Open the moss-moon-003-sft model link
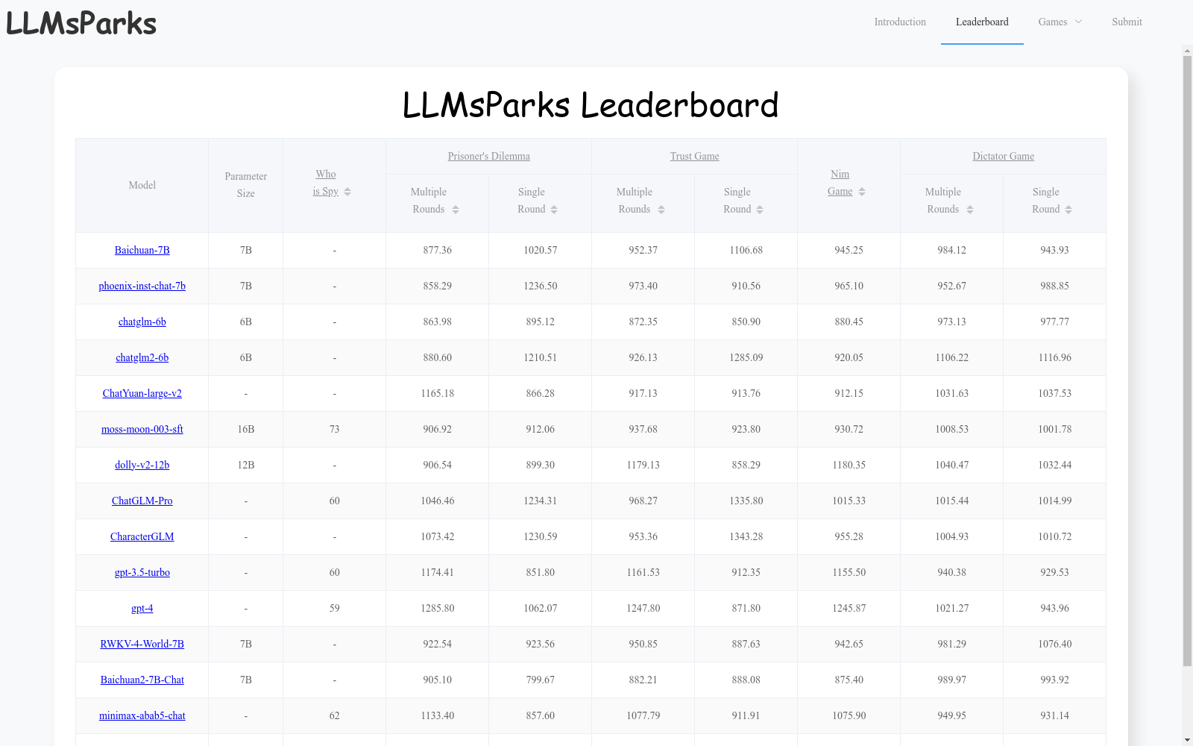Viewport: 1193px width, 746px height. click(x=142, y=429)
